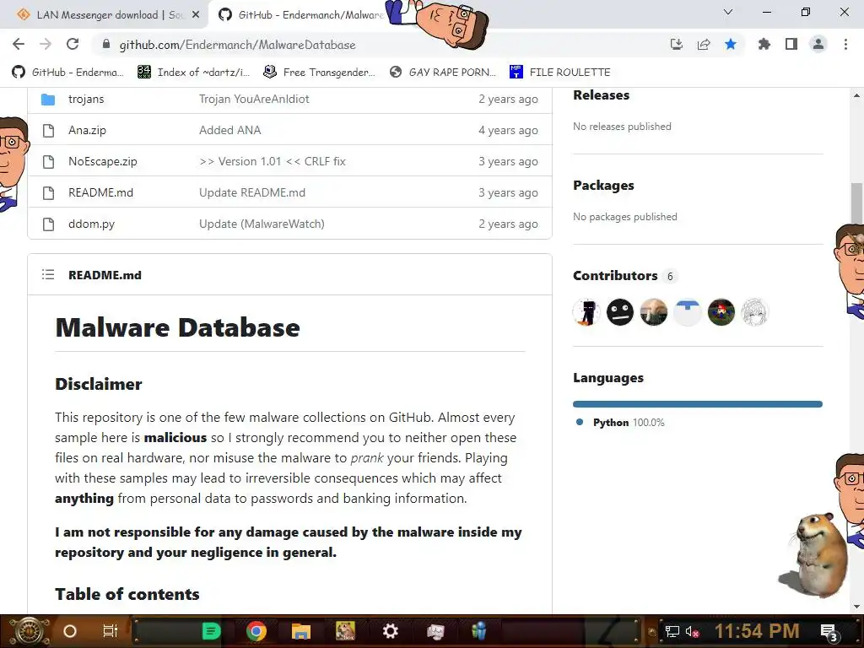
Task: Open the 'Update README.md' commit message
Action: tap(251, 193)
